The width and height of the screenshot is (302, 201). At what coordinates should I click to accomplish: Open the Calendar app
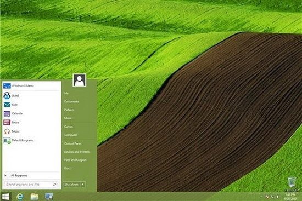[31, 113]
